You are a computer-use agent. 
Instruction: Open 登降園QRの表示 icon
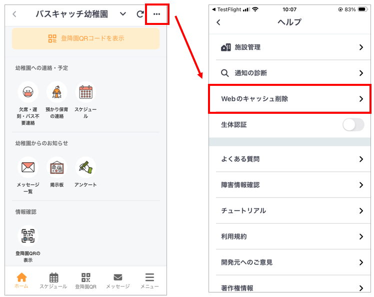28,236
